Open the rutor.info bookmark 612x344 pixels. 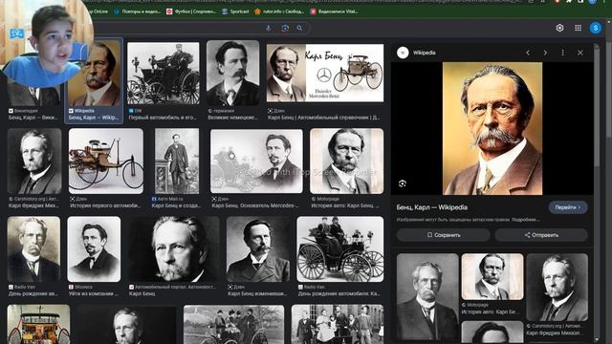pos(279,11)
